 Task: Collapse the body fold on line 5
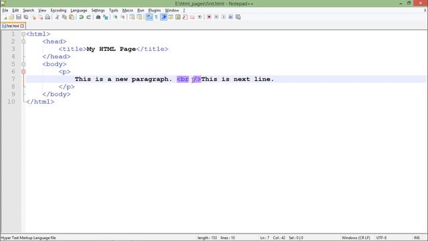[x=23, y=64]
